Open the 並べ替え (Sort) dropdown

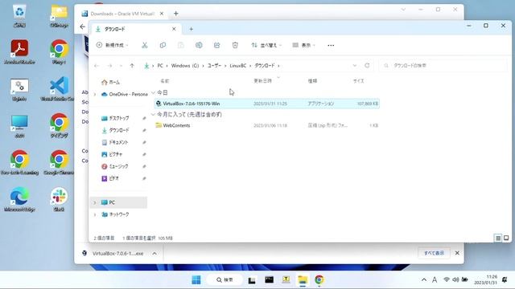pyautogui.click(x=266, y=45)
